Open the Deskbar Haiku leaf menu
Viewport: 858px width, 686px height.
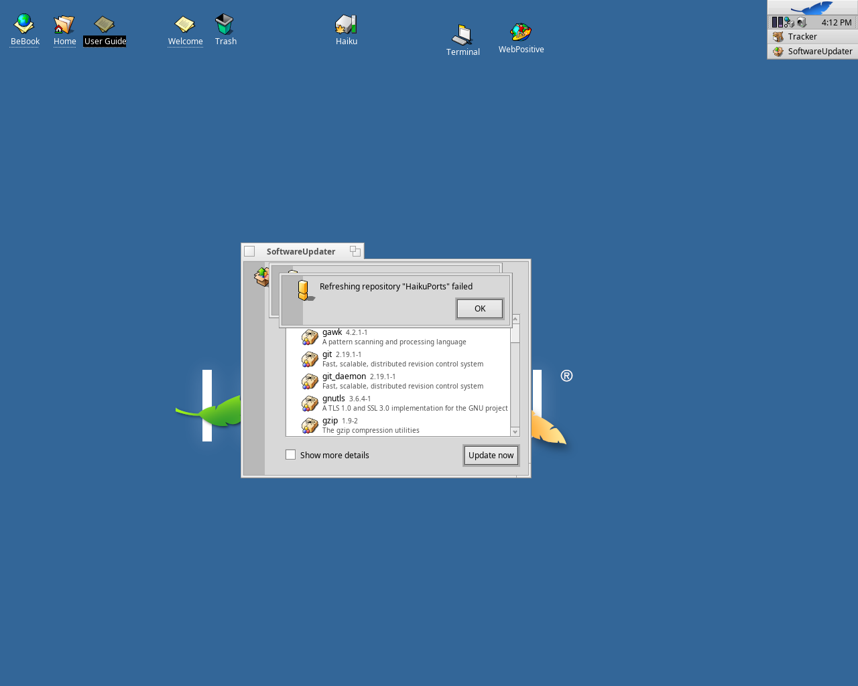click(x=812, y=7)
